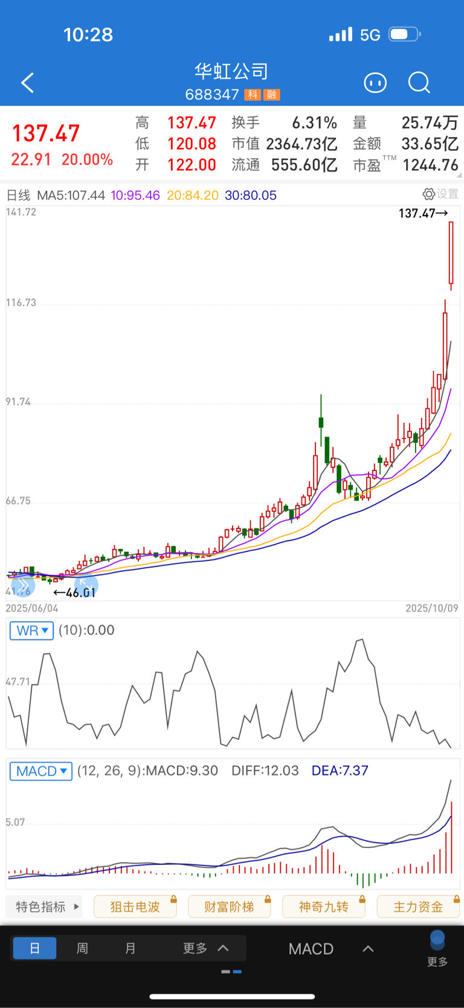Tap float cap 555.60亿
Image resolution: width=464 pixels, height=1008 pixels.
304,165
